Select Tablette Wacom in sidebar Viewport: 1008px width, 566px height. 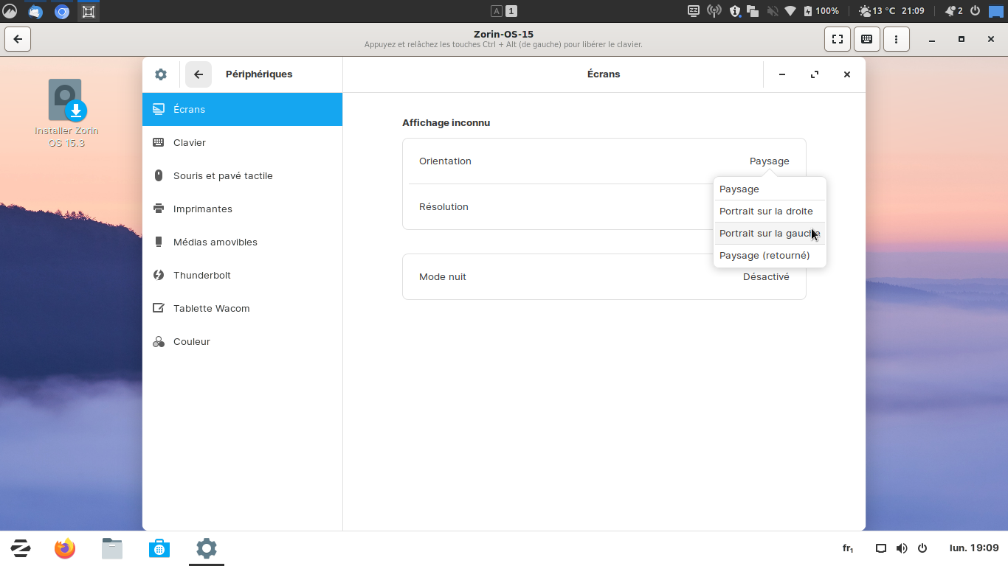[x=211, y=308]
